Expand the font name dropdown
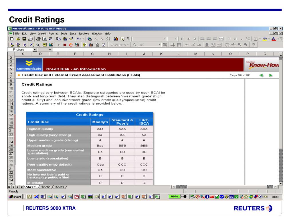Viewport: 293px width, 219px height. point(165,39)
